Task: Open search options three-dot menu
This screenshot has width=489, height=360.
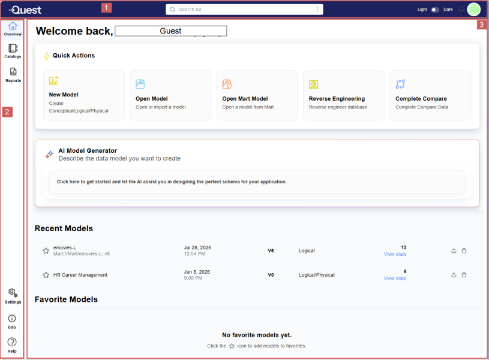Action: pyautogui.click(x=317, y=10)
